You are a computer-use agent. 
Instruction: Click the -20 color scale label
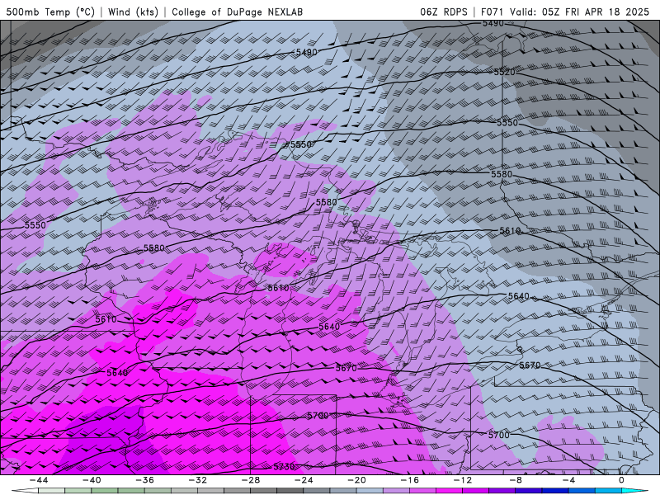356,480
